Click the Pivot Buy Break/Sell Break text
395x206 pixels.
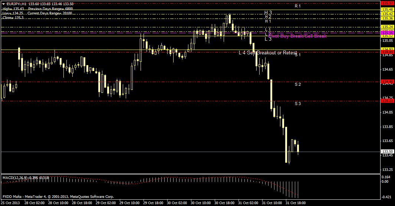coord(299,36)
